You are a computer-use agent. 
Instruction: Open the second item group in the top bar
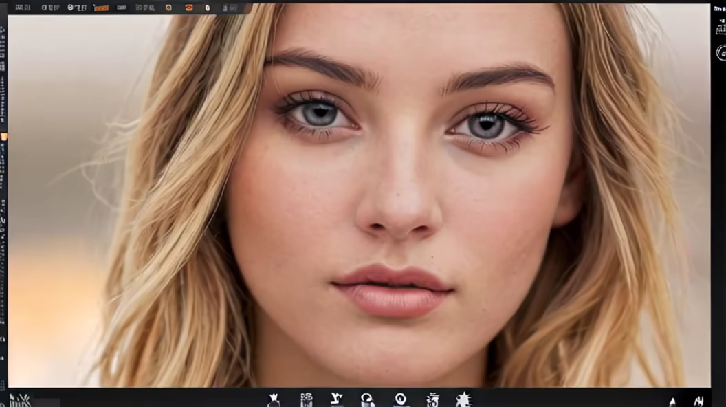[x=50, y=8]
